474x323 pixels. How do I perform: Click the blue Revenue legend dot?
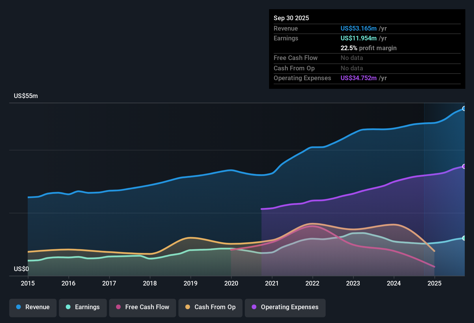[18, 307]
